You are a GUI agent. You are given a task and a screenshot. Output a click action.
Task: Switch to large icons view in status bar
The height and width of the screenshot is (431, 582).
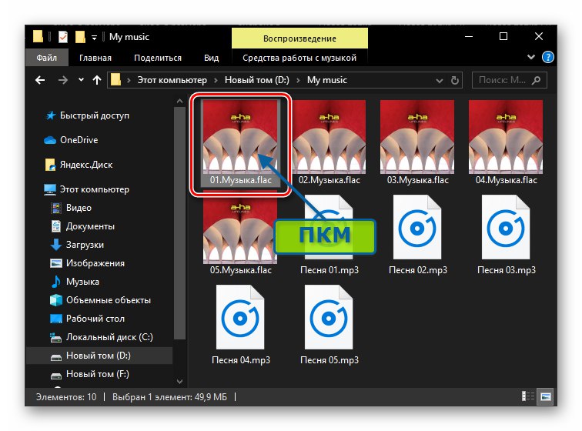click(545, 397)
